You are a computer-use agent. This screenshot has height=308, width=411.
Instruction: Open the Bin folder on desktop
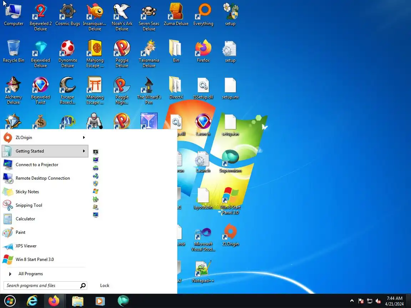pyautogui.click(x=176, y=51)
